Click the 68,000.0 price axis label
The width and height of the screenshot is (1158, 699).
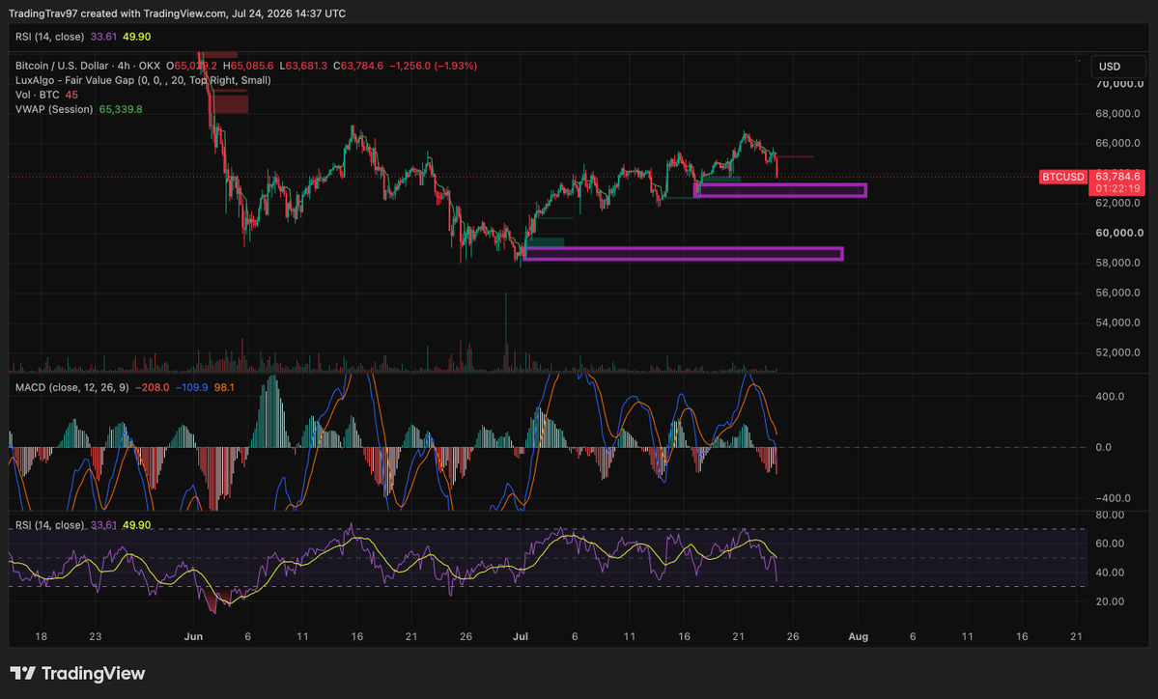click(x=1118, y=114)
